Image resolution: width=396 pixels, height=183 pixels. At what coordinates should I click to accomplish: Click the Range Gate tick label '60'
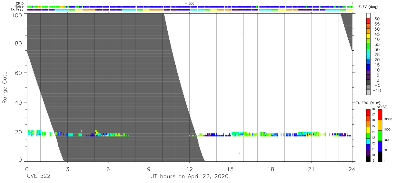point(18,73)
